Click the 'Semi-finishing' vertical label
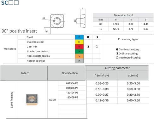This screenshot has width=154, height=119. (x=12, y=99)
